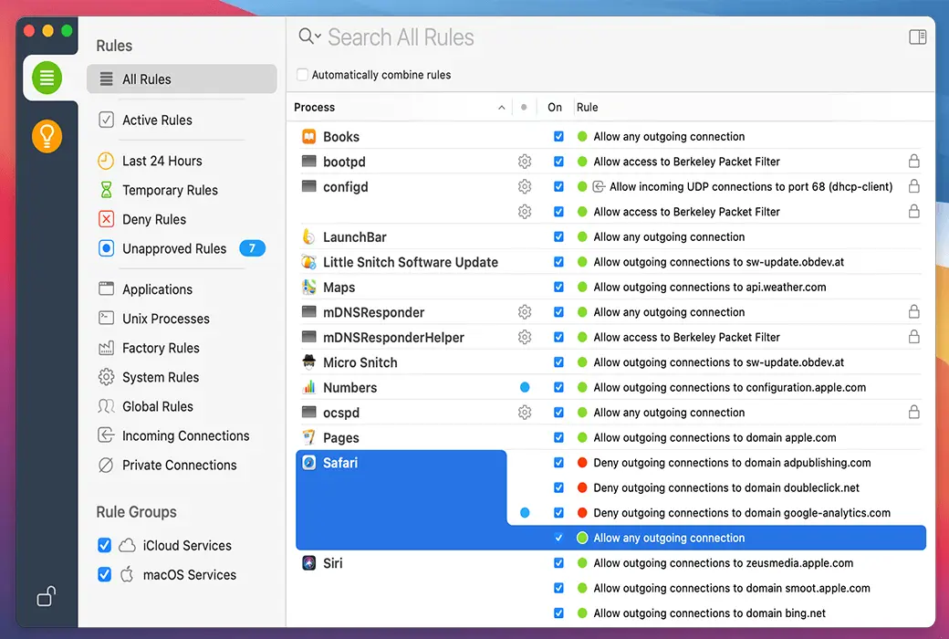
Task: Open Applications filter
Action: pos(157,289)
